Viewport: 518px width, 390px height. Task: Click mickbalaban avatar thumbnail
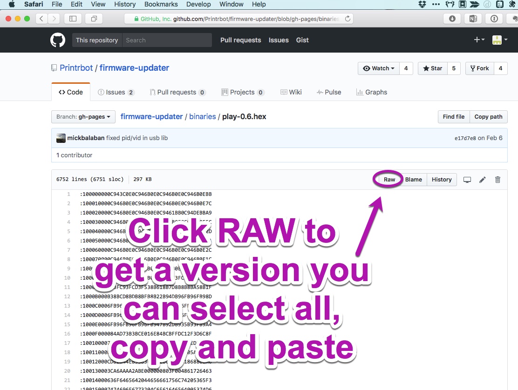[x=61, y=138]
